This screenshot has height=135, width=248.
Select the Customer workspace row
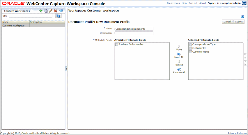point(33,26)
